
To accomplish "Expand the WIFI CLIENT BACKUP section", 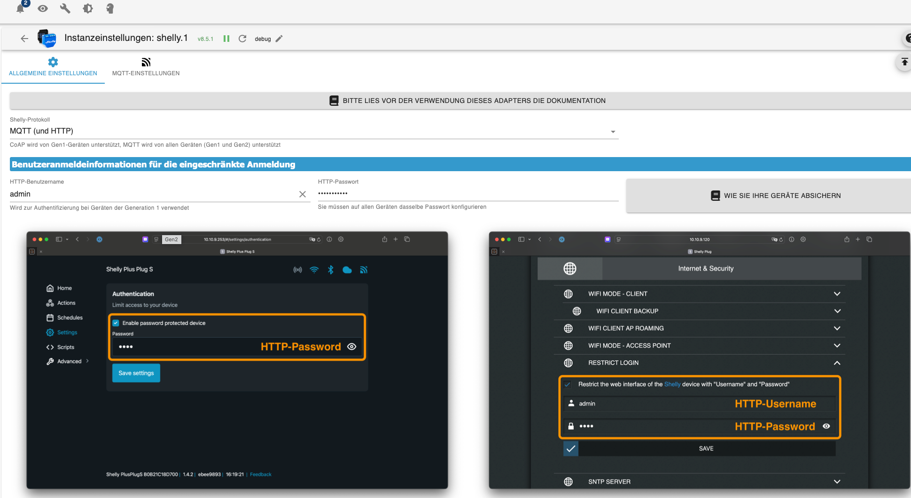I will coord(703,311).
